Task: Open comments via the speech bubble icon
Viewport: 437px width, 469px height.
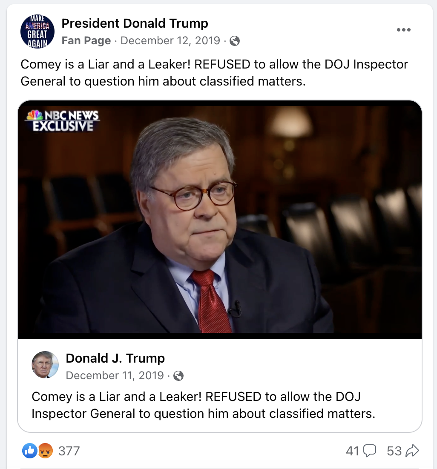Action: (x=371, y=451)
